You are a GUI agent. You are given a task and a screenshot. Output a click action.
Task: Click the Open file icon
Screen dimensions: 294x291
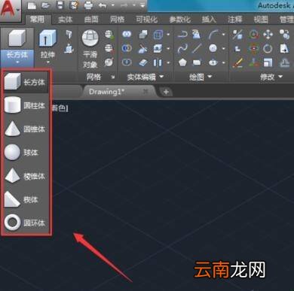tap(46, 5)
